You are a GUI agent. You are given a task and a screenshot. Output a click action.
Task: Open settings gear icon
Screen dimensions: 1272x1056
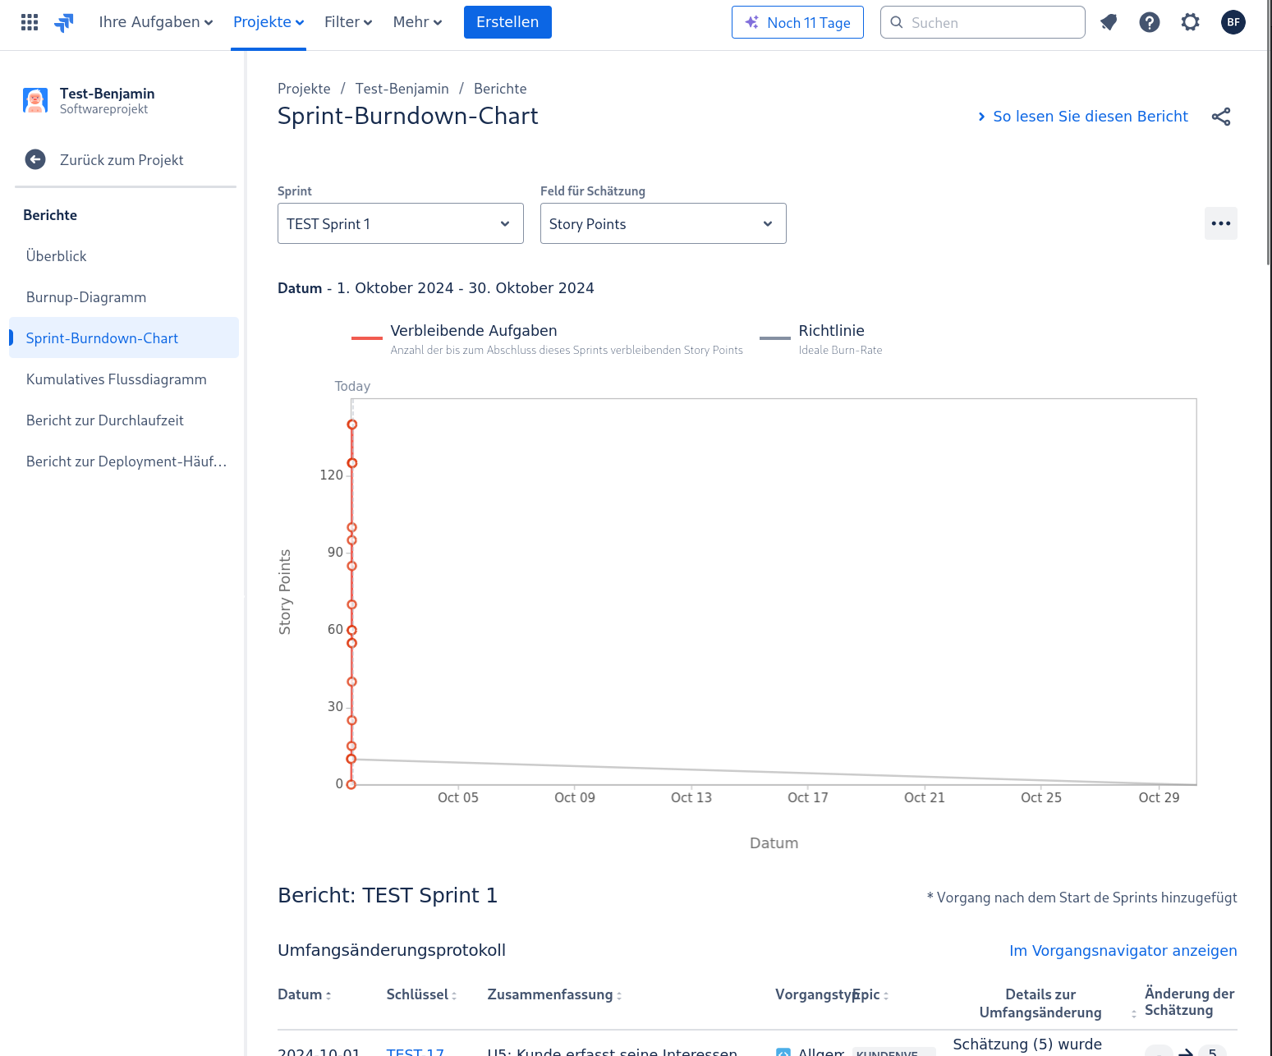coord(1191,22)
